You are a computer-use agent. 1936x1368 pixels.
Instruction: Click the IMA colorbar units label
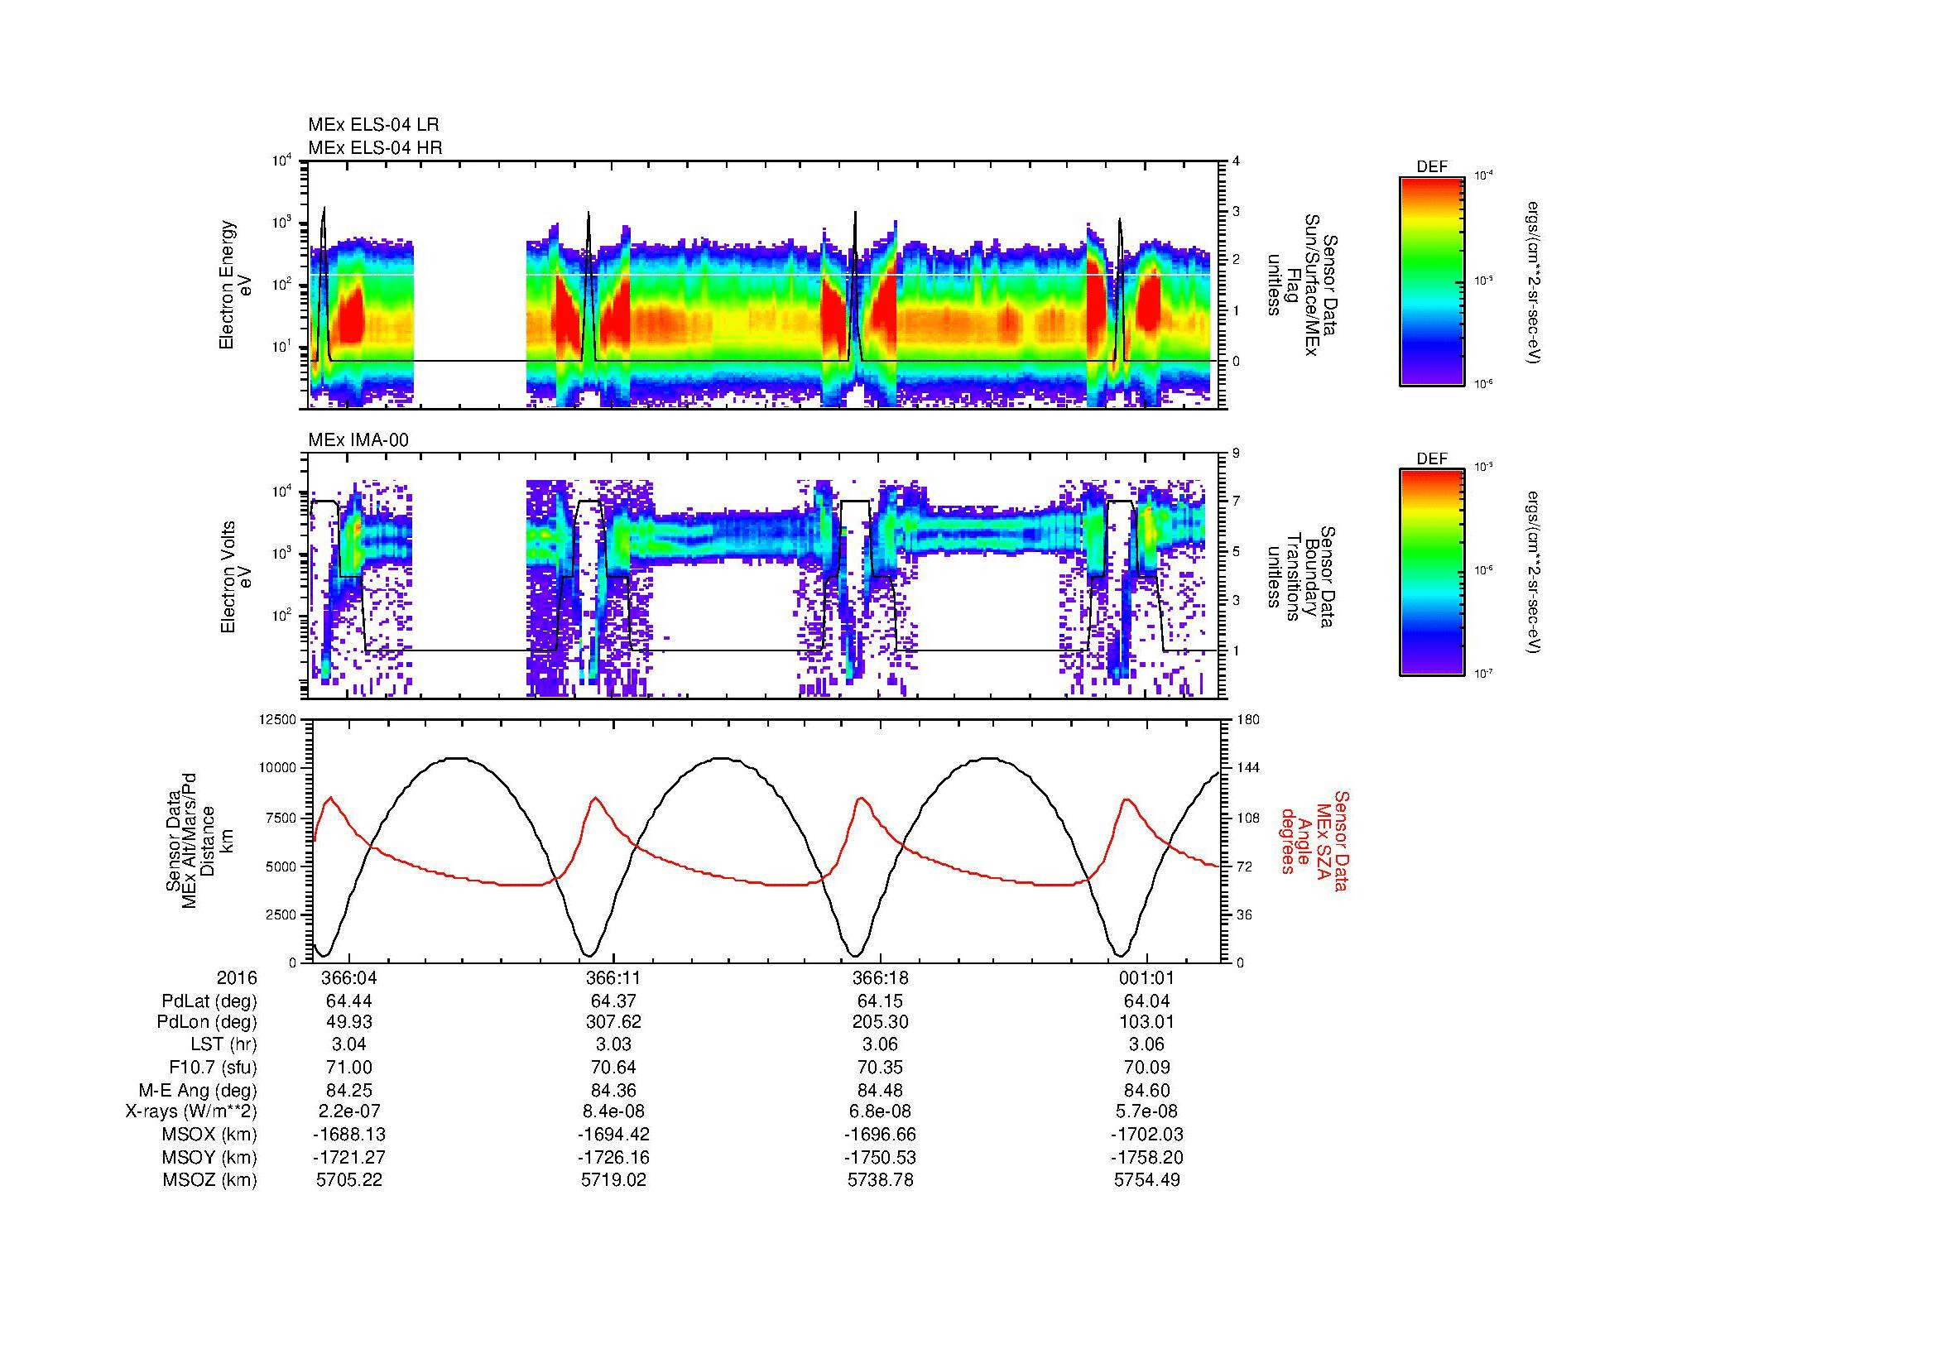pyautogui.click(x=1535, y=572)
